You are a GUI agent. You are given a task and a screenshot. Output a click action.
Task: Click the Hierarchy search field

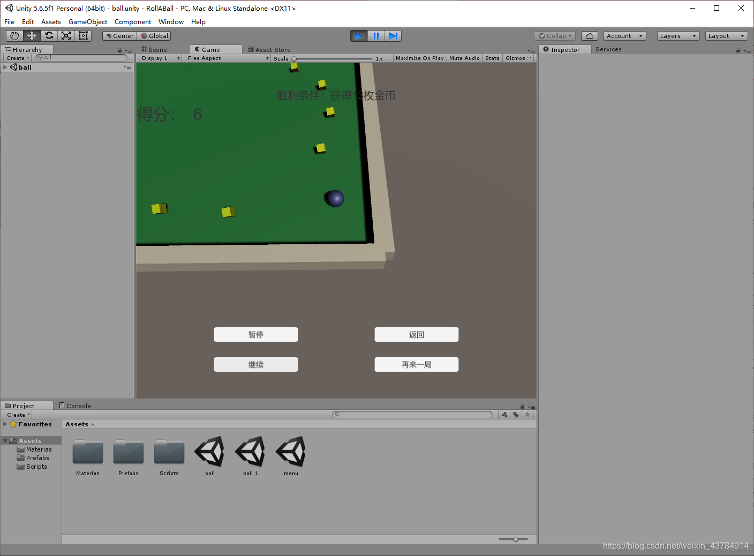81,58
